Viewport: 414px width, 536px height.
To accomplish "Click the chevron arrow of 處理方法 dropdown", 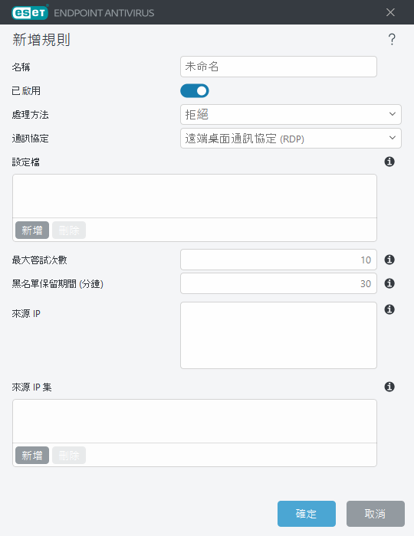I will [x=393, y=114].
